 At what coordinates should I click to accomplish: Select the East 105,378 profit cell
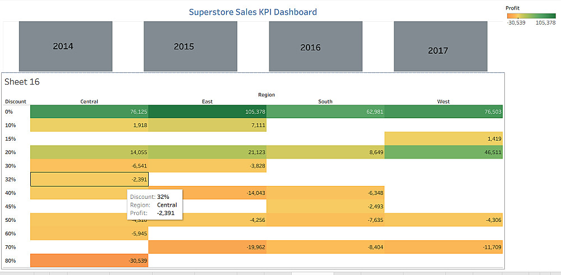point(208,111)
